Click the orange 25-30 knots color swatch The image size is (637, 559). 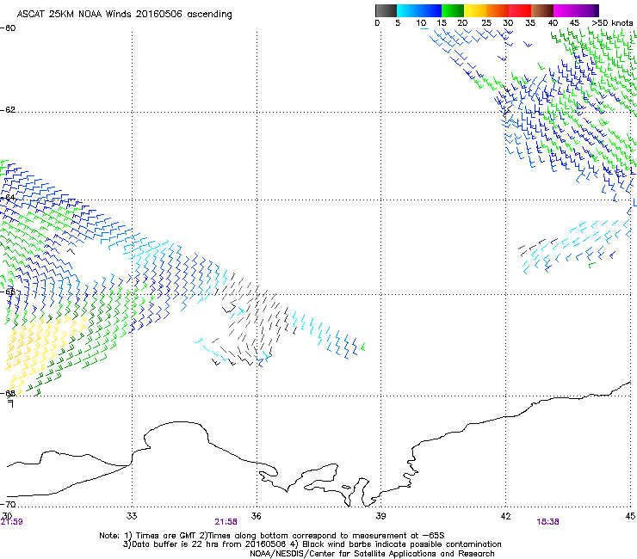click(498, 10)
